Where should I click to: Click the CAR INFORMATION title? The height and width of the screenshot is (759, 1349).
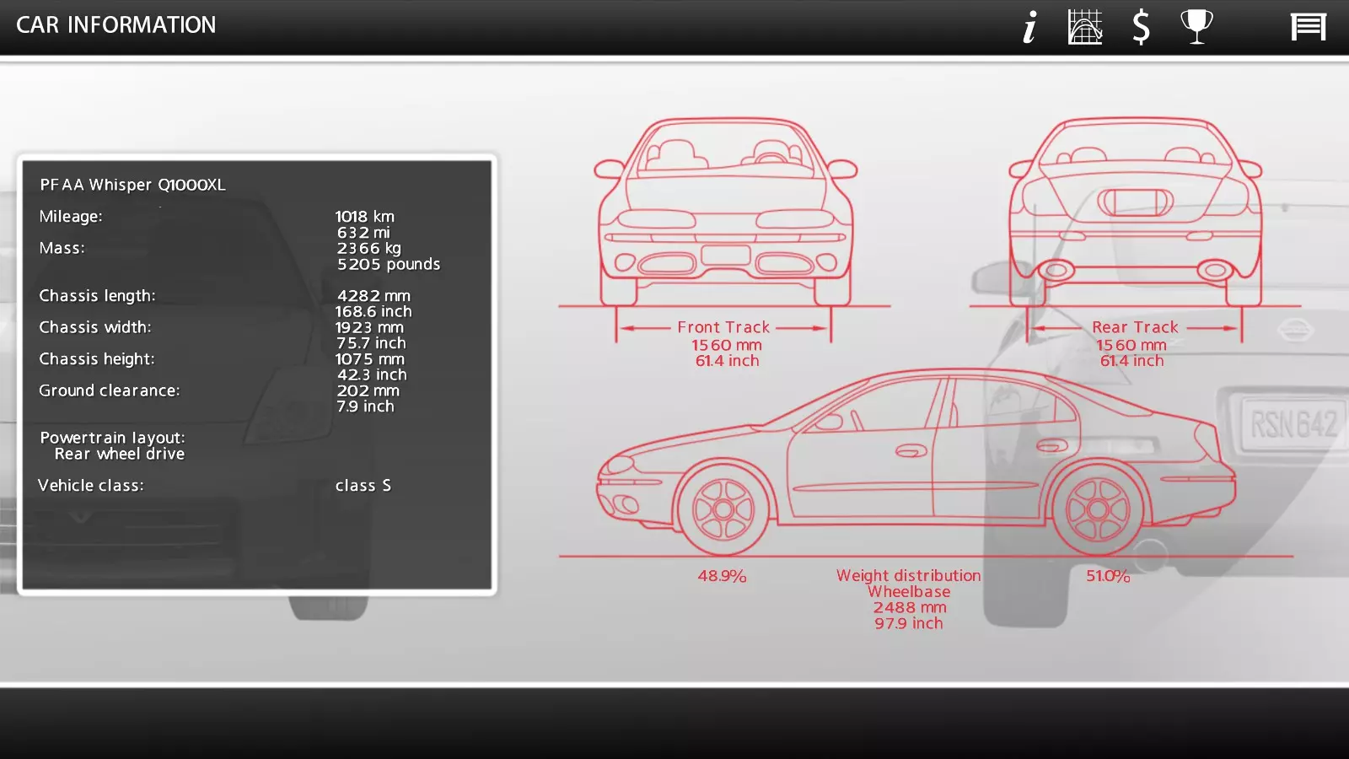(116, 25)
